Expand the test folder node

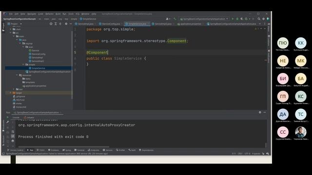click(x=14, y=89)
